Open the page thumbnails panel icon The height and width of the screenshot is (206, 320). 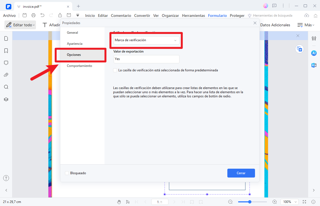tap(6, 38)
